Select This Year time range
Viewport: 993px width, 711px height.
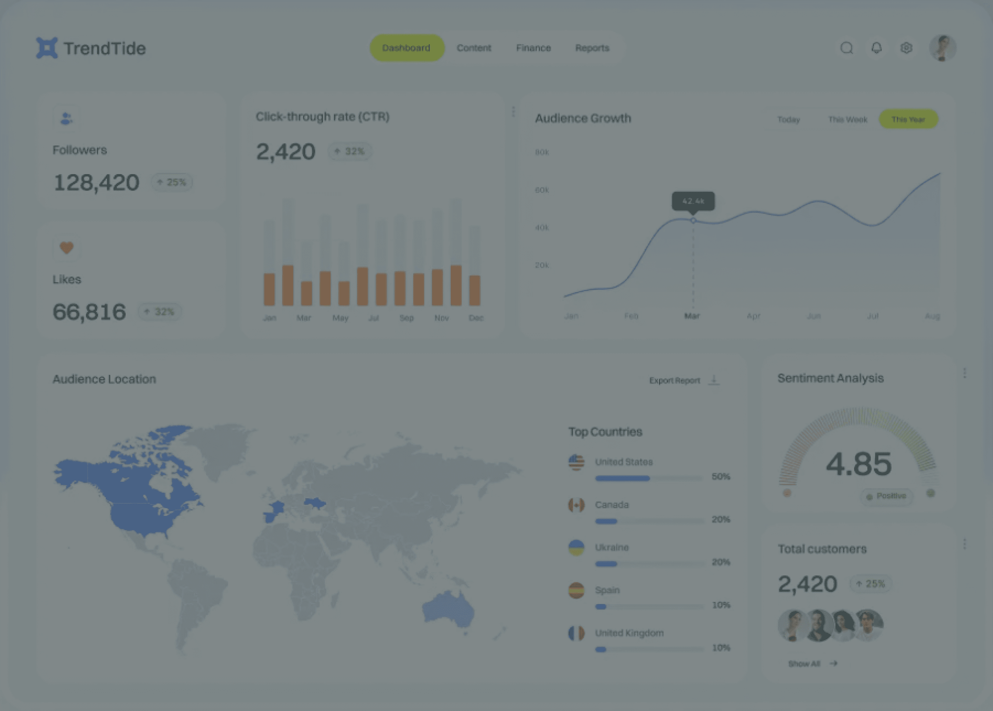pos(908,120)
